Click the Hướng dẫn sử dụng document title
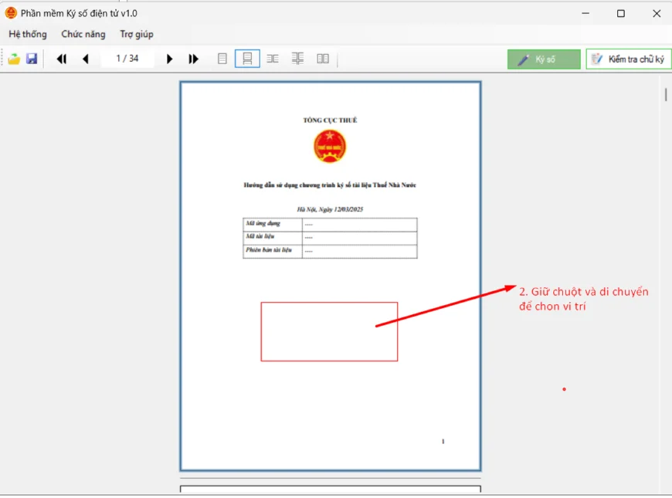This screenshot has height=498, width=672. pyautogui.click(x=330, y=185)
